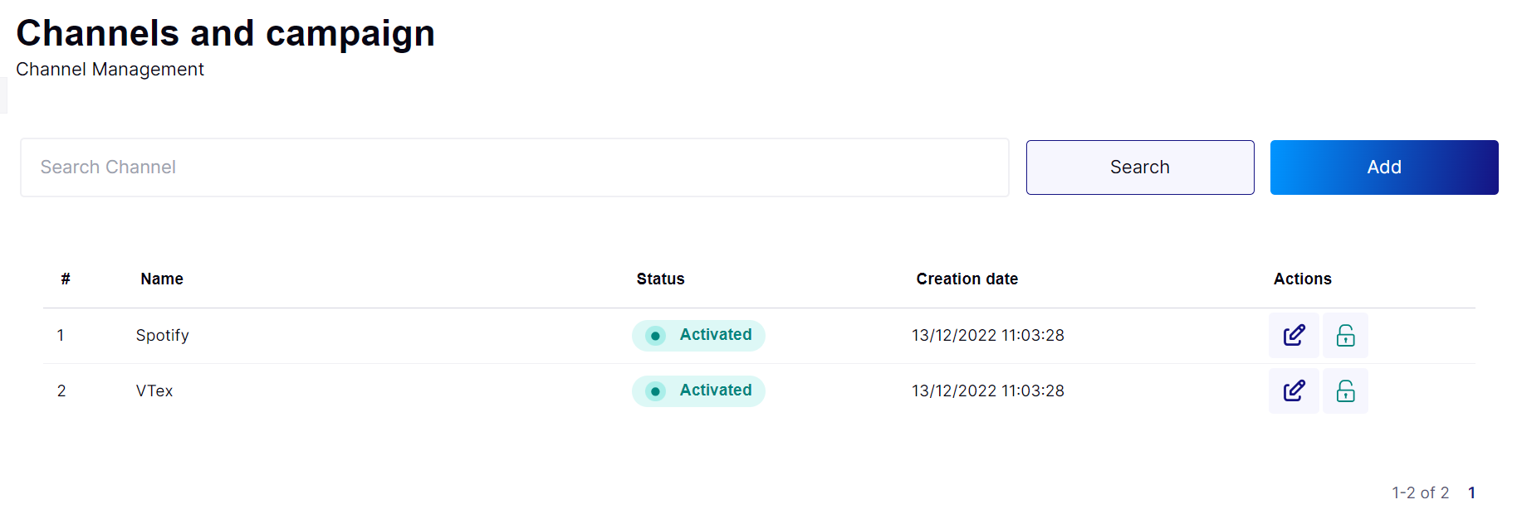Image resolution: width=1522 pixels, height=519 pixels.
Task: Click the # column header
Action: click(x=66, y=279)
